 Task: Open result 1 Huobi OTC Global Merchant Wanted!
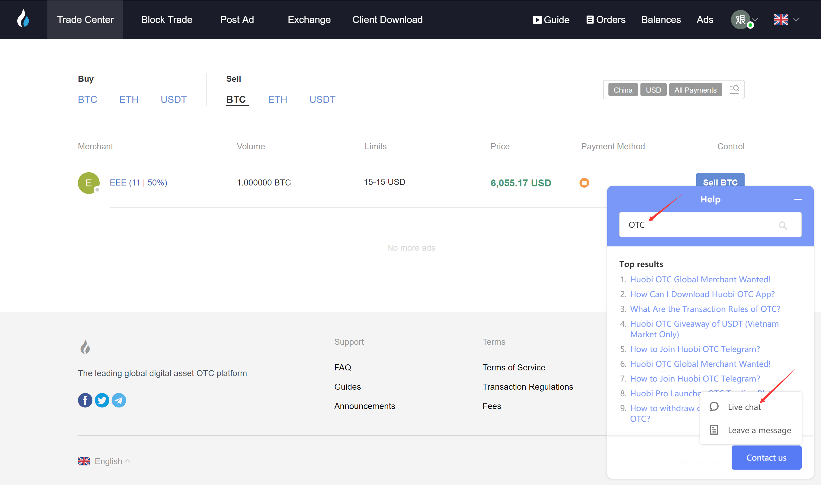tap(700, 279)
